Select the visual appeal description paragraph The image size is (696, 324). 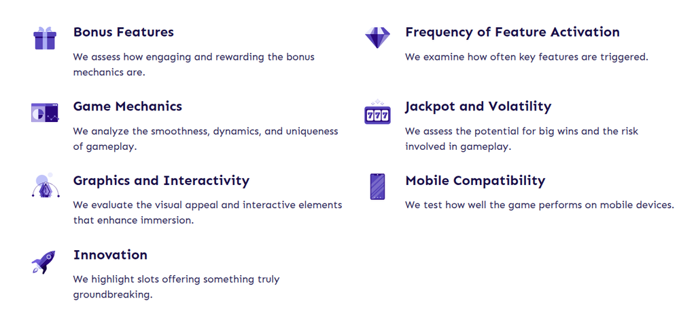click(207, 212)
